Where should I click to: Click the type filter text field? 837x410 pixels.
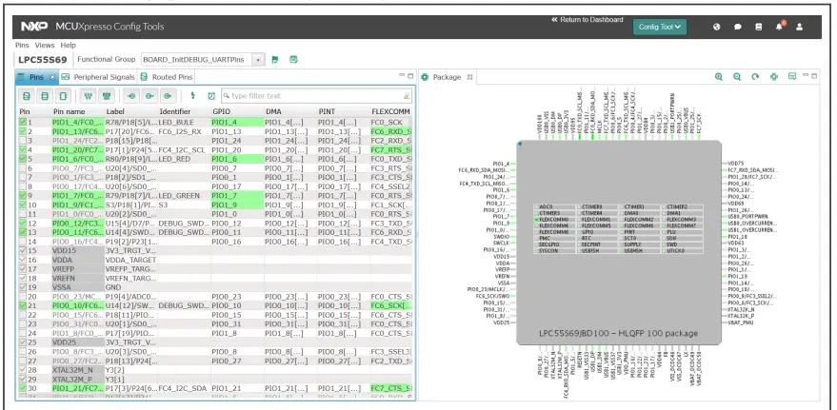pos(316,96)
